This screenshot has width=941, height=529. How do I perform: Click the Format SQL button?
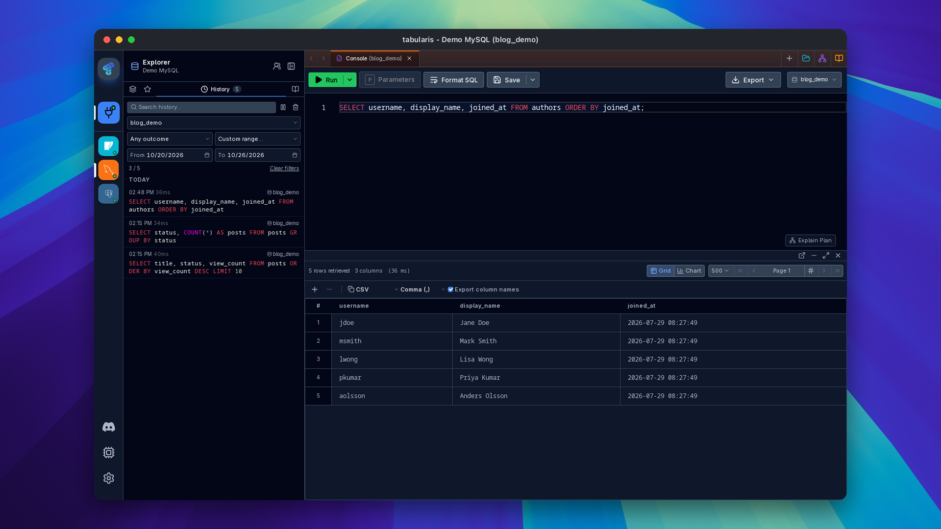tap(454, 80)
